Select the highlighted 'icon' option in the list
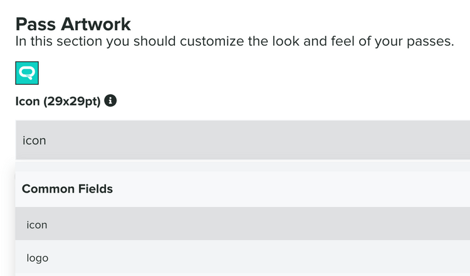This screenshot has height=276, width=470. coord(37,224)
